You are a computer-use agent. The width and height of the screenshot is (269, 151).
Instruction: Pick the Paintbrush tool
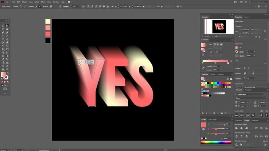(7, 39)
